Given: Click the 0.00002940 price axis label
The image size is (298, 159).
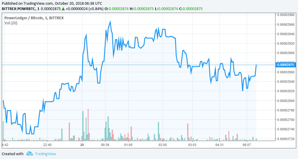Looking at the screenshot, I should tap(286, 34).
